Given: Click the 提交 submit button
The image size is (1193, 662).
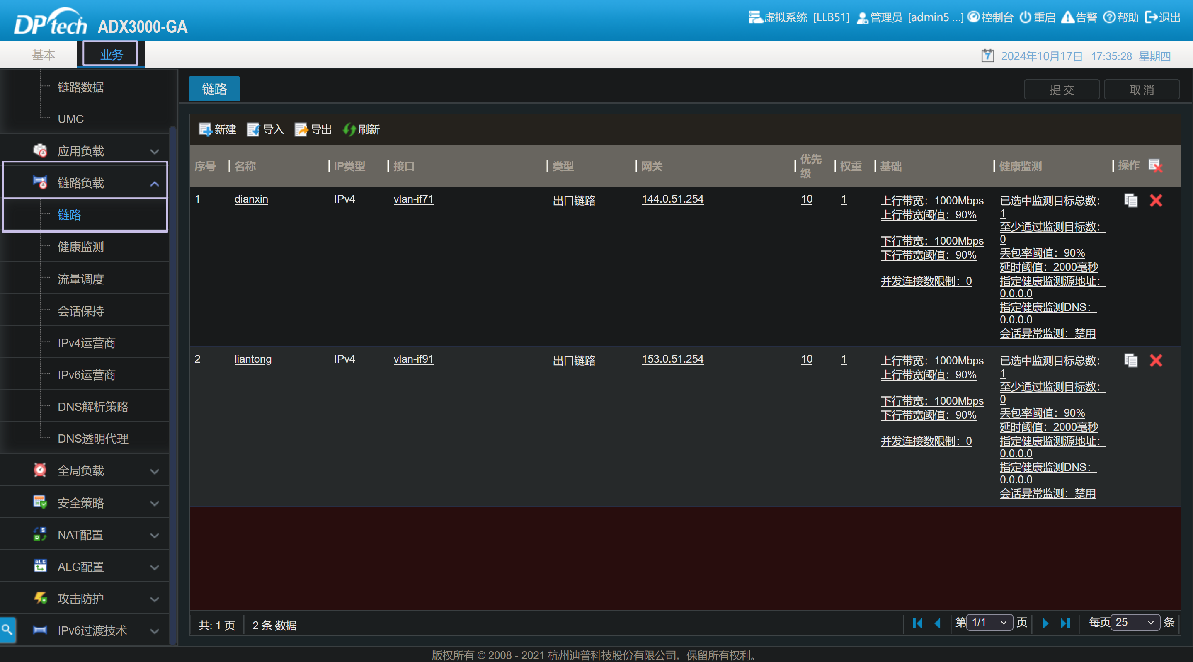Looking at the screenshot, I should [x=1062, y=90].
